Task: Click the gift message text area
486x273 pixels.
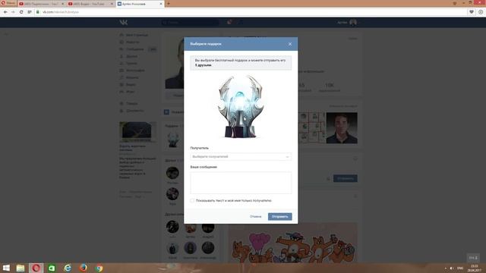Action: [x=241, y=183]
